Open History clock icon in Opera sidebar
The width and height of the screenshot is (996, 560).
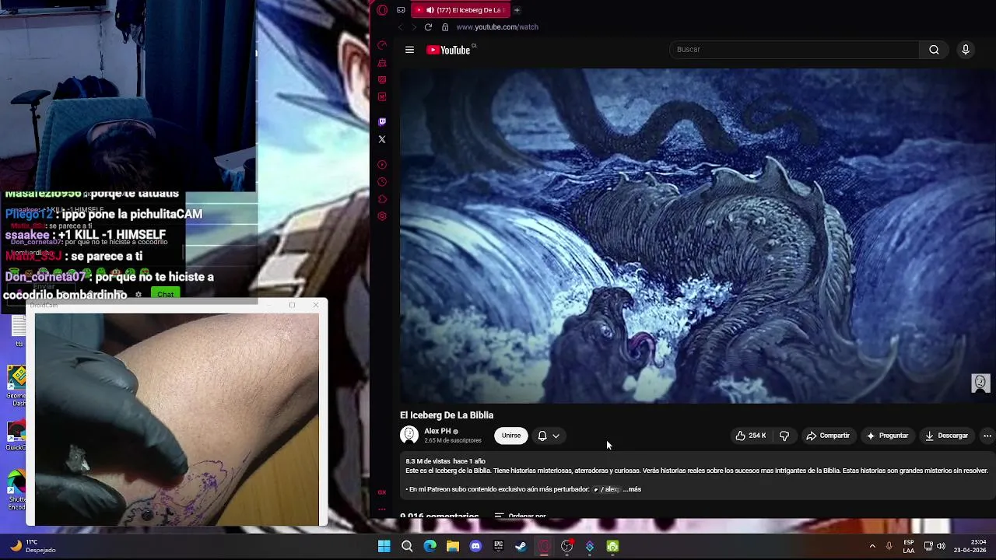click(382, 182)
